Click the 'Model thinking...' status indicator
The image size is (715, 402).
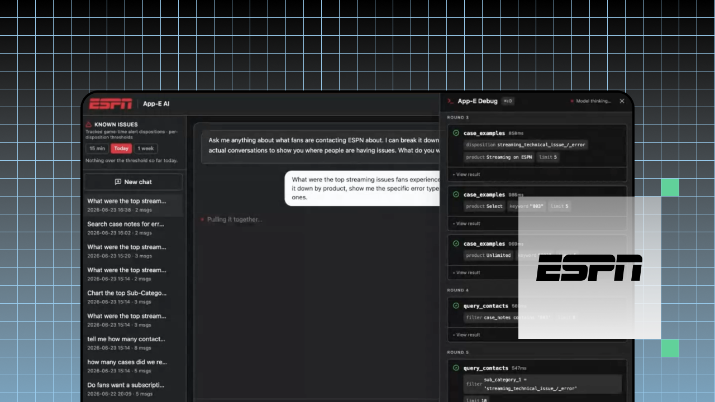click(x=590, y=101)
